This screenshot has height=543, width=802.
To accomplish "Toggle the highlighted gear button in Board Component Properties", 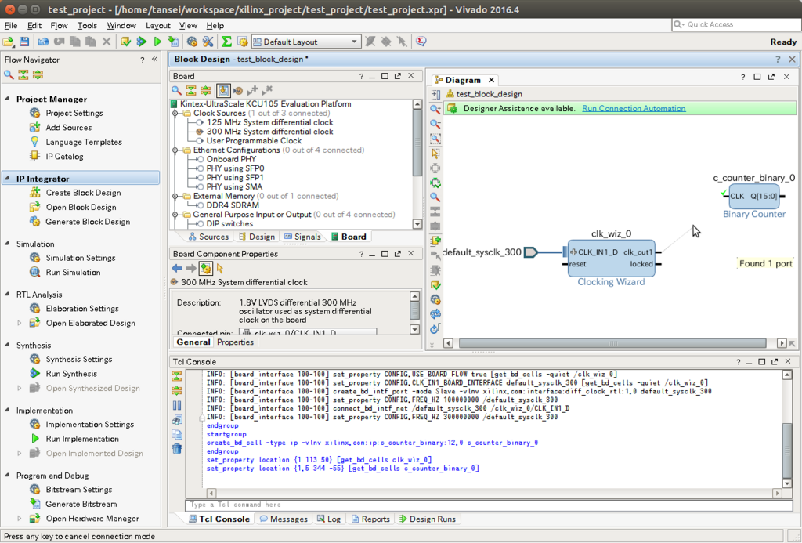I will [206, 268].
